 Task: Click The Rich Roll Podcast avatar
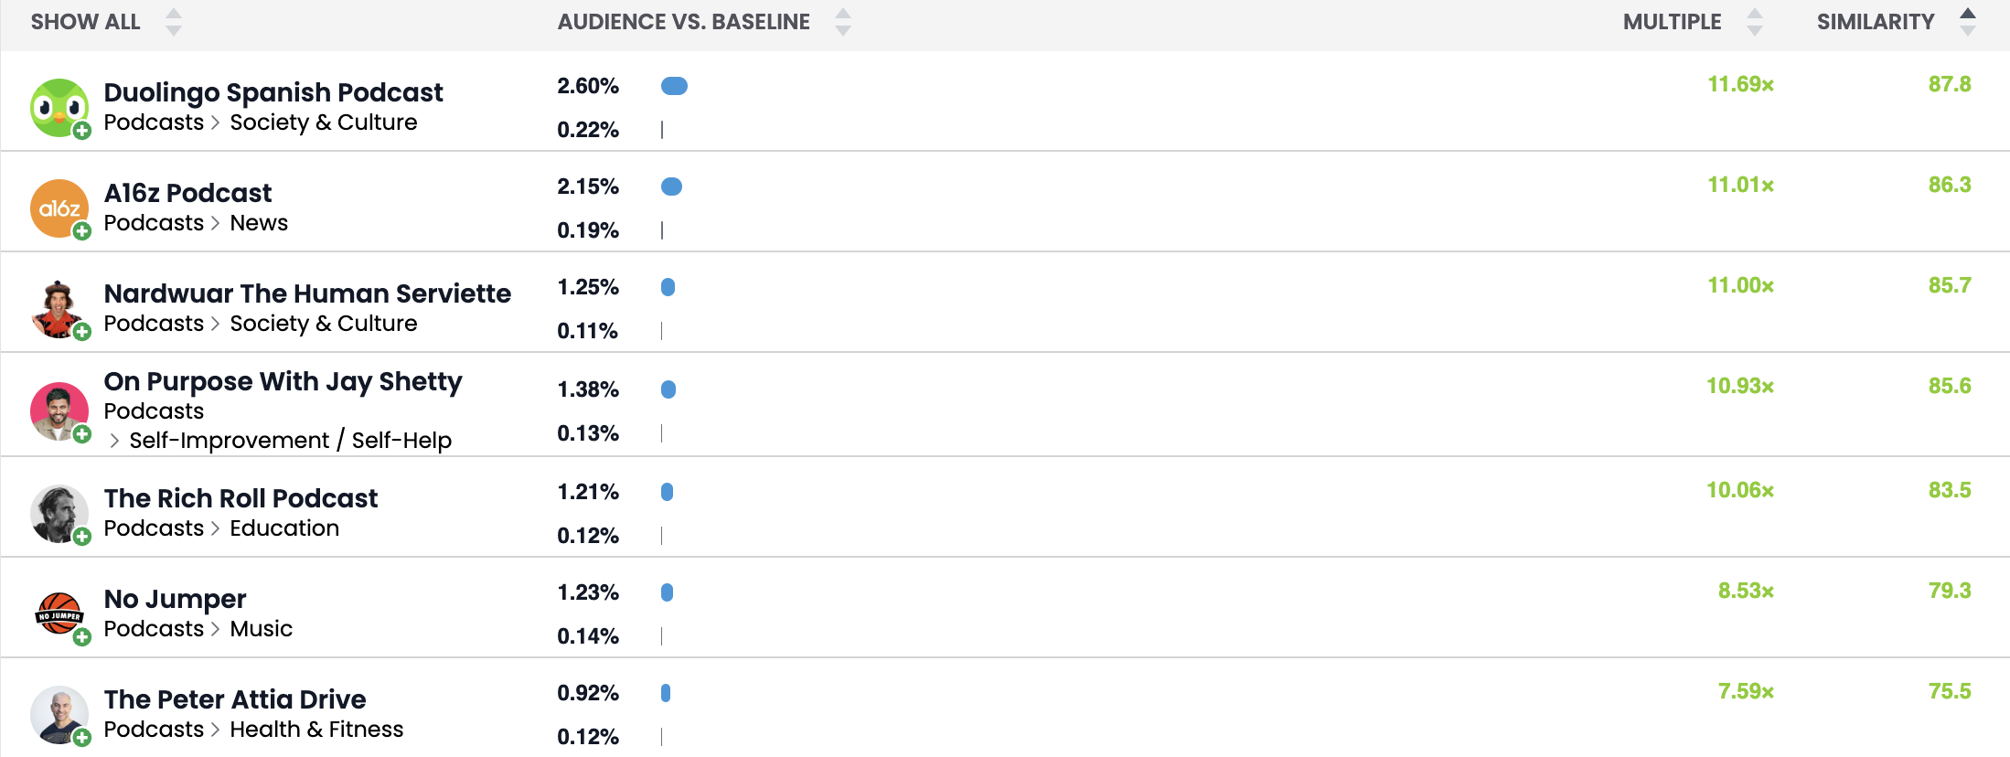pos(59,514)
